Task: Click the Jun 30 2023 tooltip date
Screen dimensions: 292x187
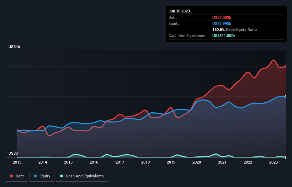Action: coord(179,11)
